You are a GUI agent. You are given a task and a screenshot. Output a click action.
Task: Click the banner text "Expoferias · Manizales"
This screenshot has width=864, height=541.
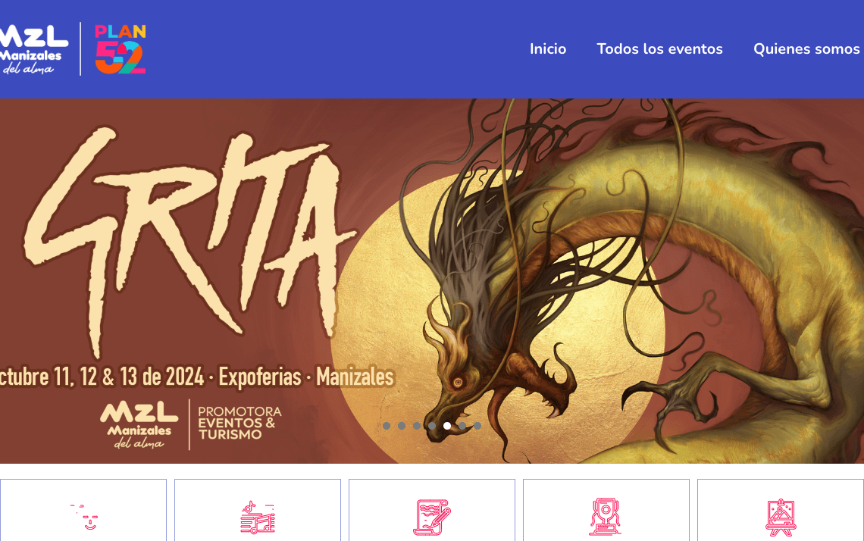point(306,377)
